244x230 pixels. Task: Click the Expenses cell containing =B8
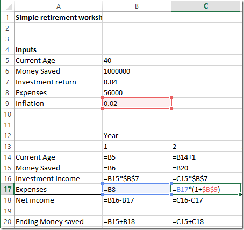[137, 189]
